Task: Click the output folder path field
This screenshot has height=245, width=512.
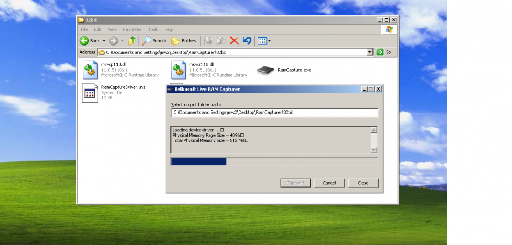Action: coord(274,113)
